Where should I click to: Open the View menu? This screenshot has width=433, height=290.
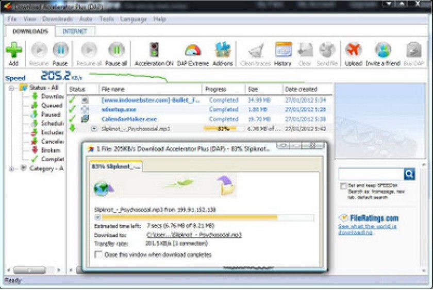29,19
